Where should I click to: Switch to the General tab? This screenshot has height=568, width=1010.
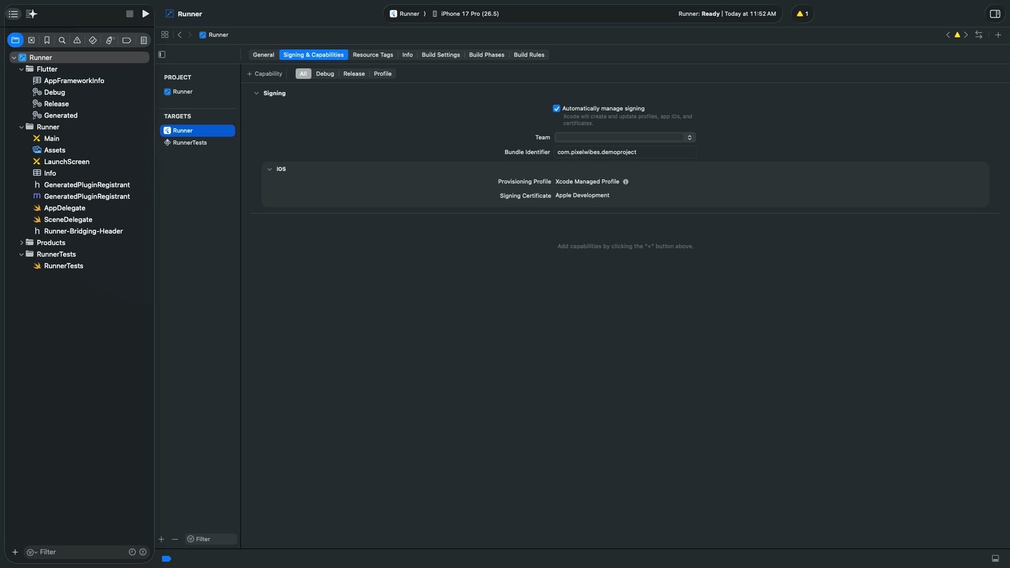click(264, 55)
